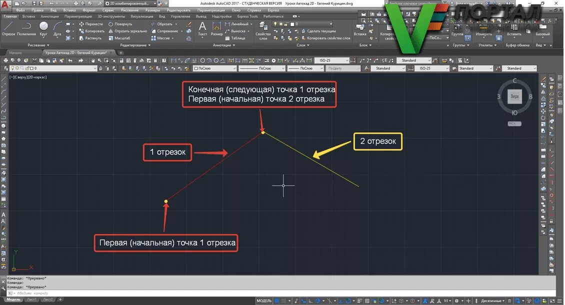Click the Вставить (Paste) icon
The image size is (565, 305).
pos(514,30)
